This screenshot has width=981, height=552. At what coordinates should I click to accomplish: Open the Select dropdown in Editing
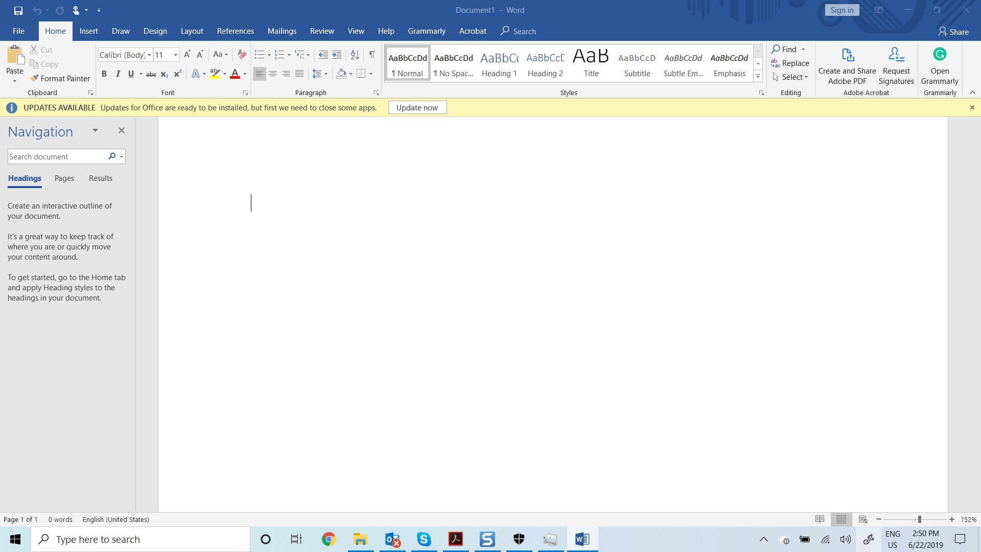click(x=790, y=77)
